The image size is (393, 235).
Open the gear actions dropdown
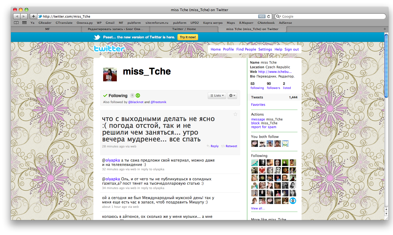pyautogui.click(x=232, y=95)
